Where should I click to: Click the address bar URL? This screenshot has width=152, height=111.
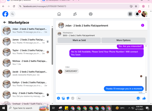click(45, 6)
